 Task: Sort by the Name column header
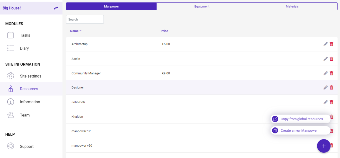pyautogui.click(x=76, y=31)
